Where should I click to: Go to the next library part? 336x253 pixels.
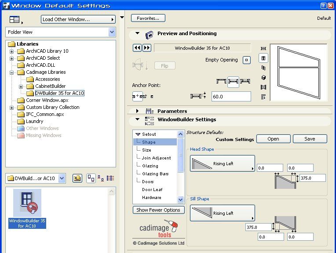point(147,48)
